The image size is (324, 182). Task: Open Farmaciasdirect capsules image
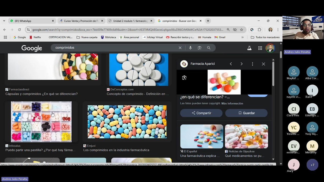tap(53, 66)
